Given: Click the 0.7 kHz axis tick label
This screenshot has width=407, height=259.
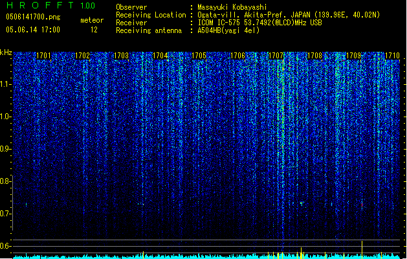Looking at the screenshot, I should [5, 214].
